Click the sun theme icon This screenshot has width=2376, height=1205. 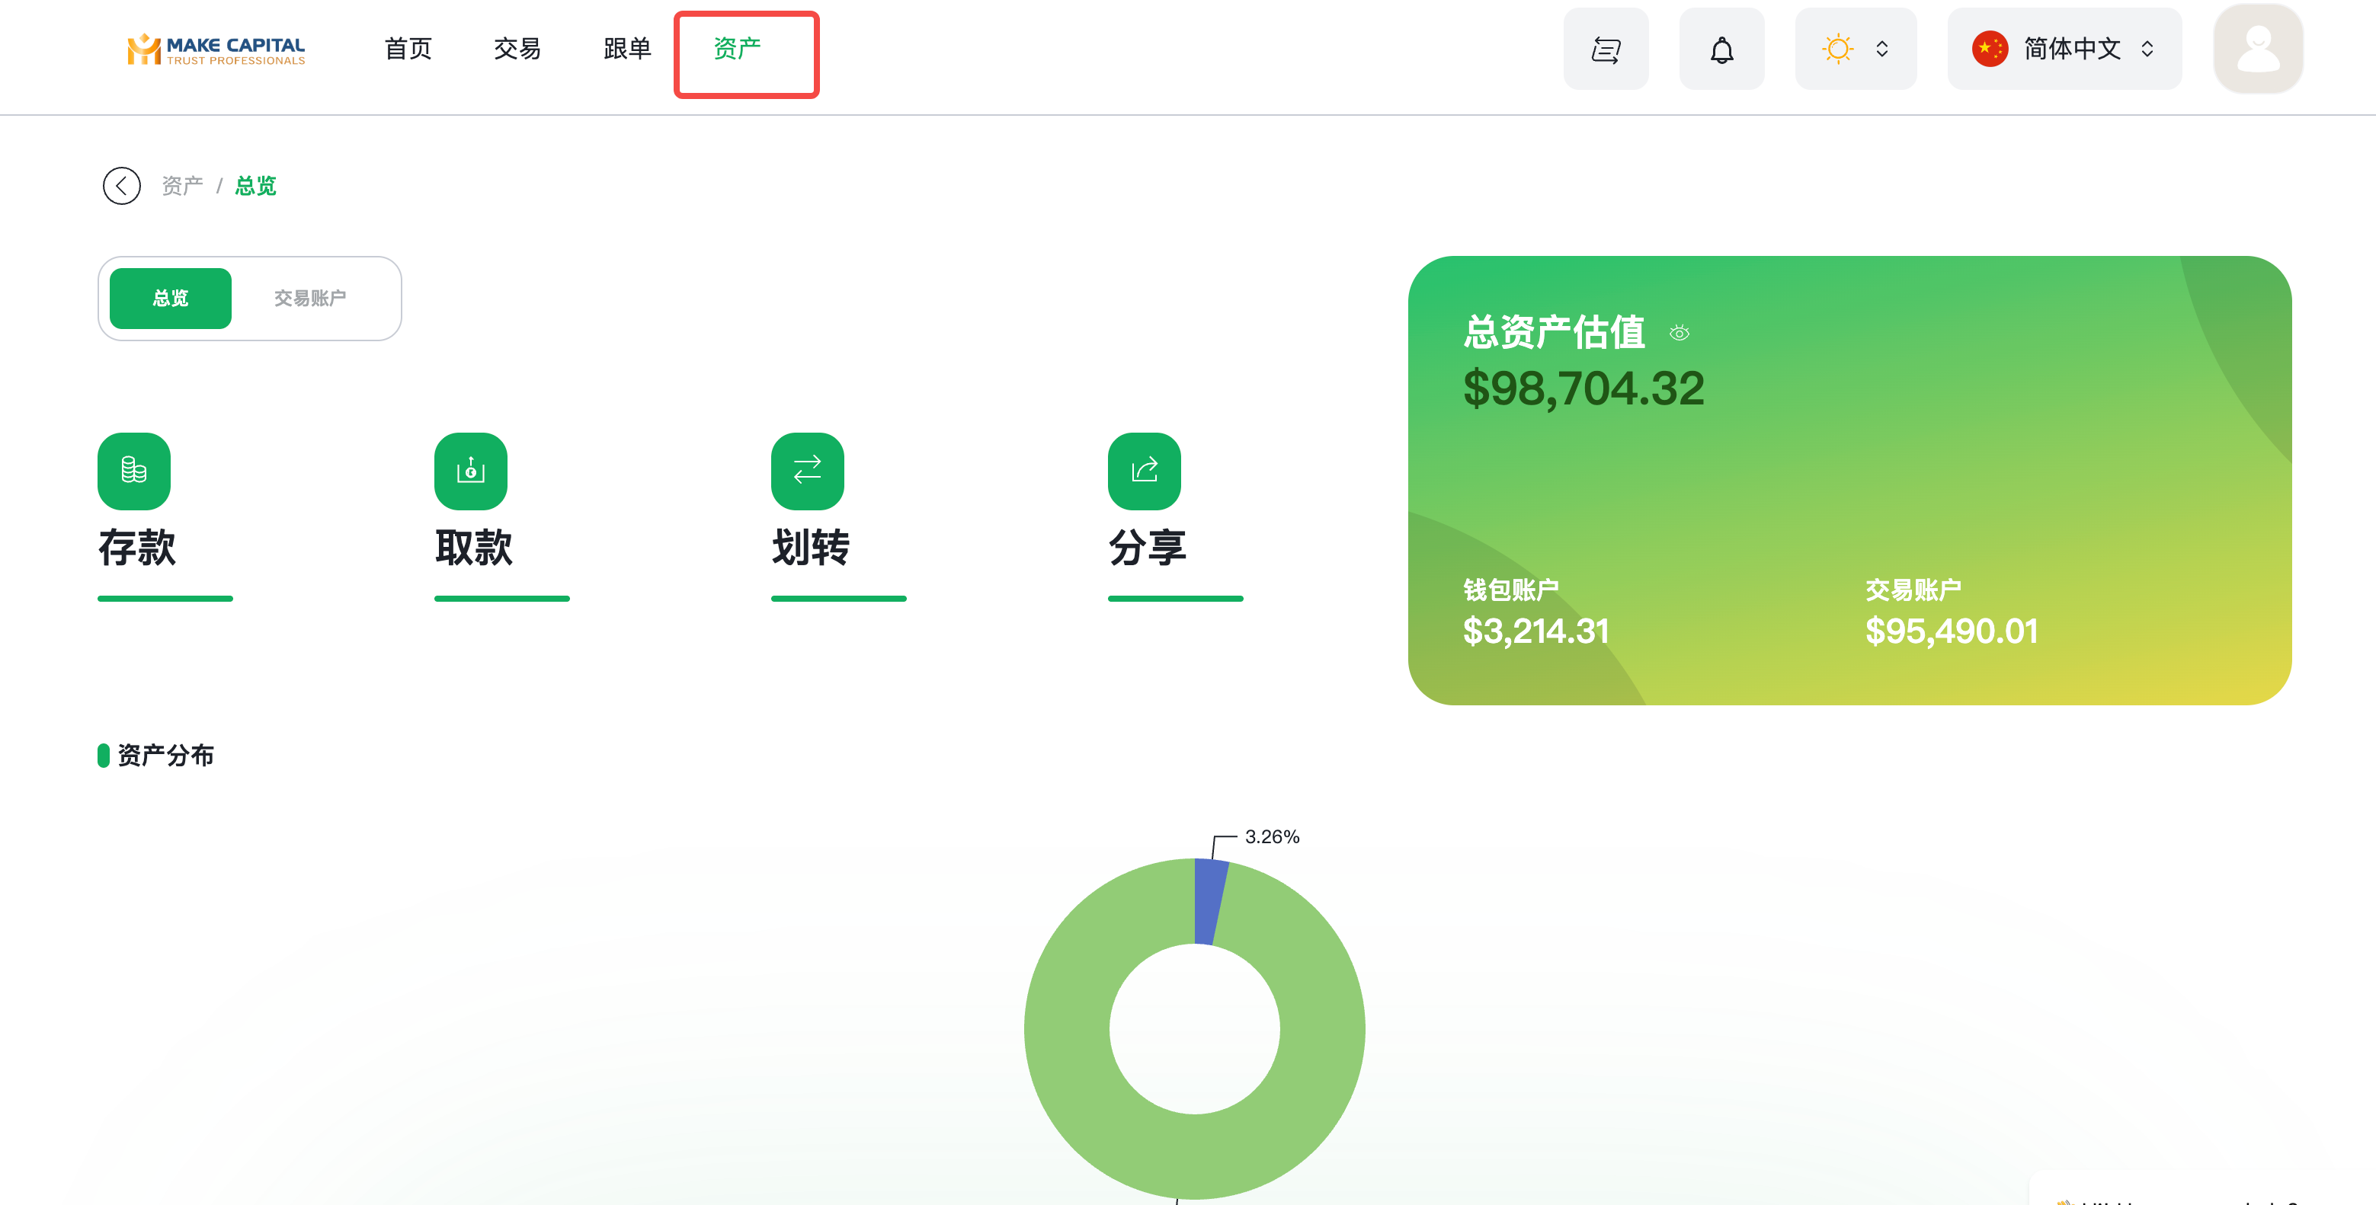pyautogui.click(x=1837, y=50)
